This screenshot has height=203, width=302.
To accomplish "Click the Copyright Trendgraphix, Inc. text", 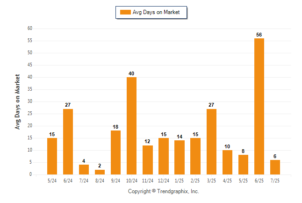I will tap(164, 191).
